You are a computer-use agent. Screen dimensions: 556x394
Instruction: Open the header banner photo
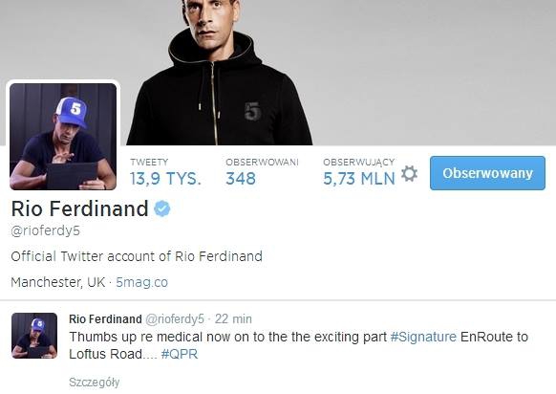278,73
